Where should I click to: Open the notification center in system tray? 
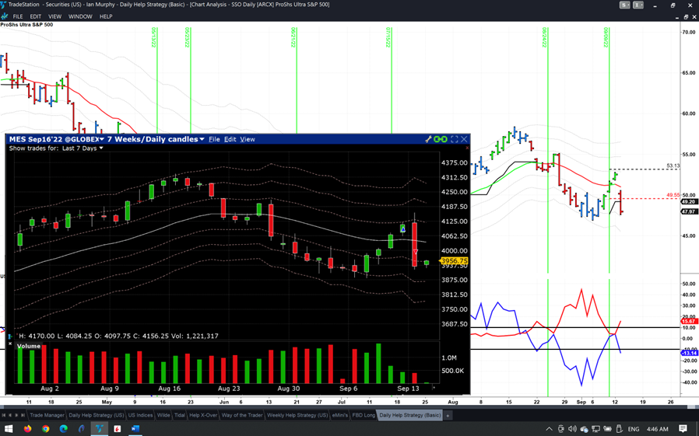[683, 428]
